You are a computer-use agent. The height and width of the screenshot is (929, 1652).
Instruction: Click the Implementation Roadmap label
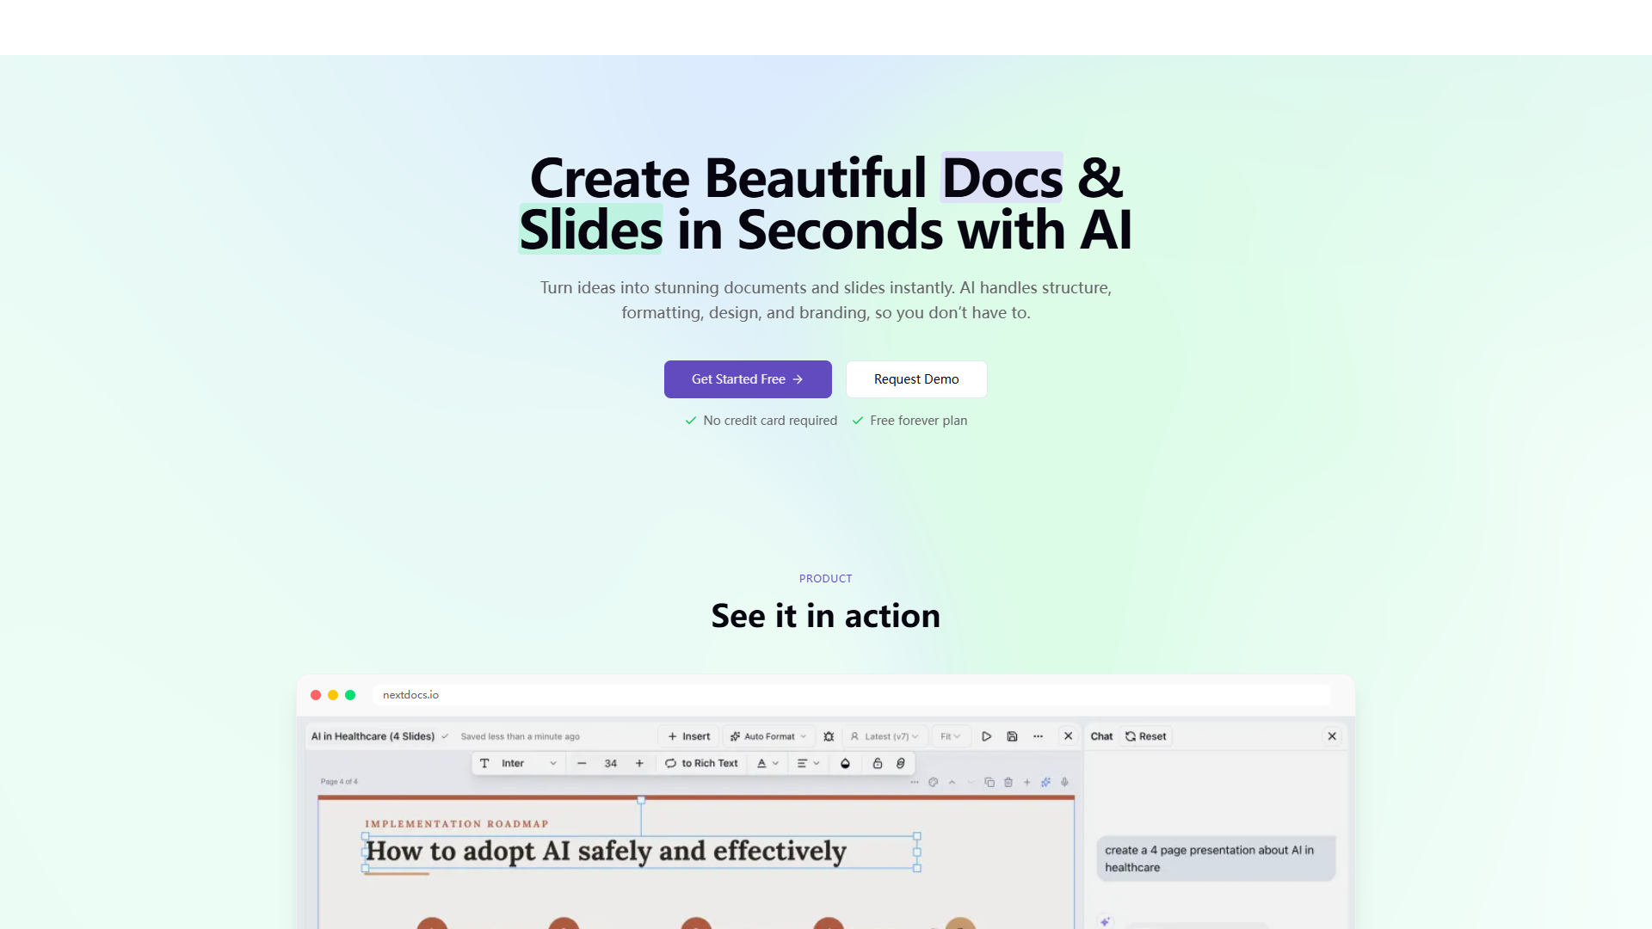tap(456, 824)
